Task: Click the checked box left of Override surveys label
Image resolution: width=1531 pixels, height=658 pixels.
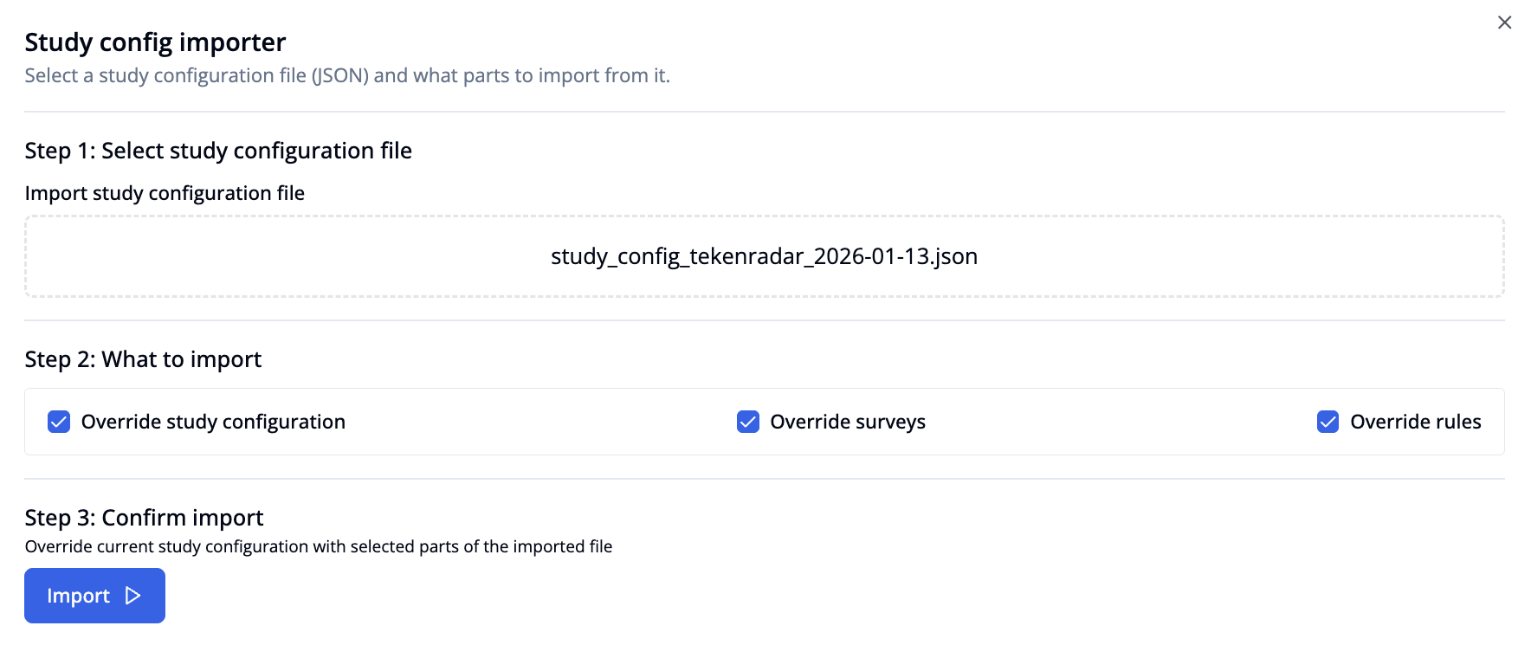Action: (747, 422)
